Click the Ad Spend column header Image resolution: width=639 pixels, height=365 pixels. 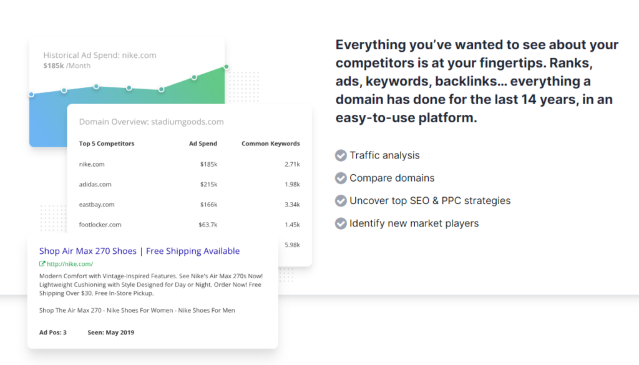(203, 144)
